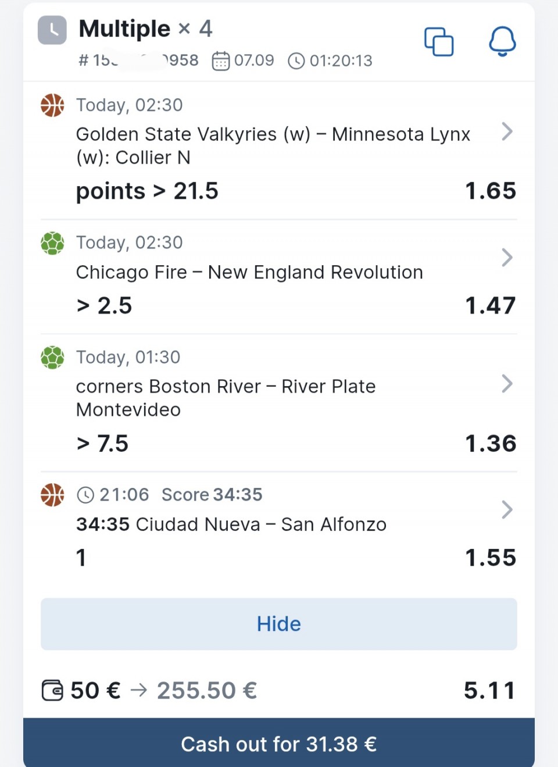Select basketball icon for Valkyries game
Image resolution: width=558 pixels, height=767 pixels.
click(52, 105)
